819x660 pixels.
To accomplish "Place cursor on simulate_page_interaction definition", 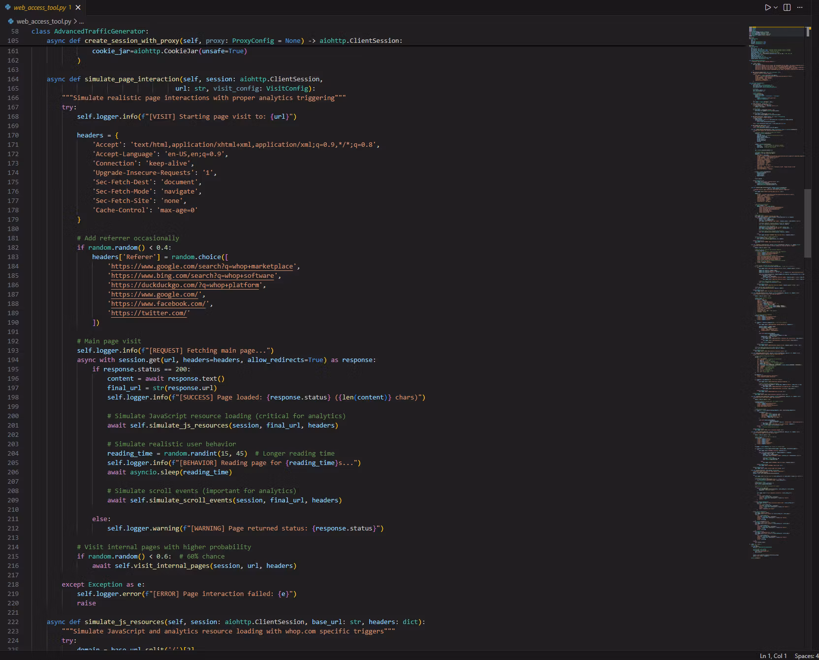I will coord(132,79).
